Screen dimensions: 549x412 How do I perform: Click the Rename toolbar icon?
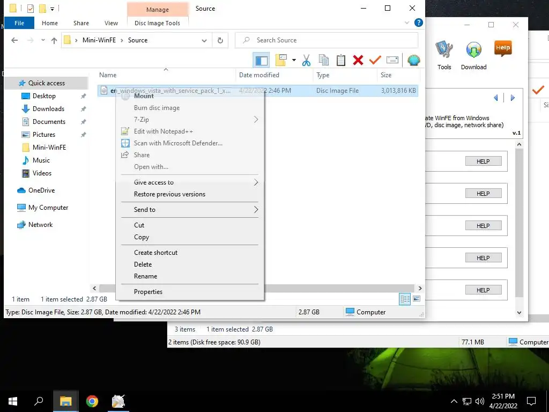(392, 60)
